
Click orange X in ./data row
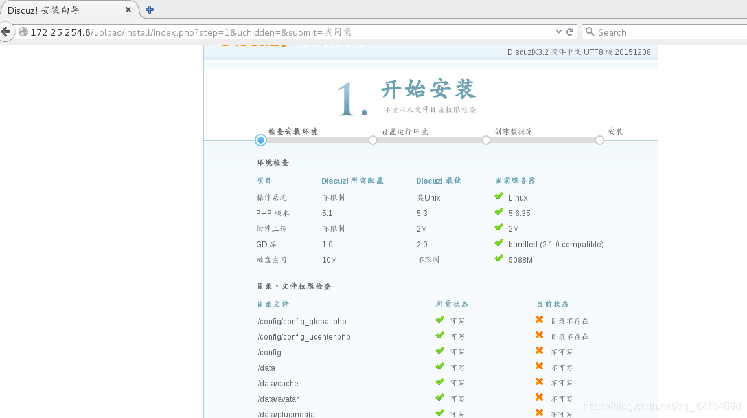[539, 366]
